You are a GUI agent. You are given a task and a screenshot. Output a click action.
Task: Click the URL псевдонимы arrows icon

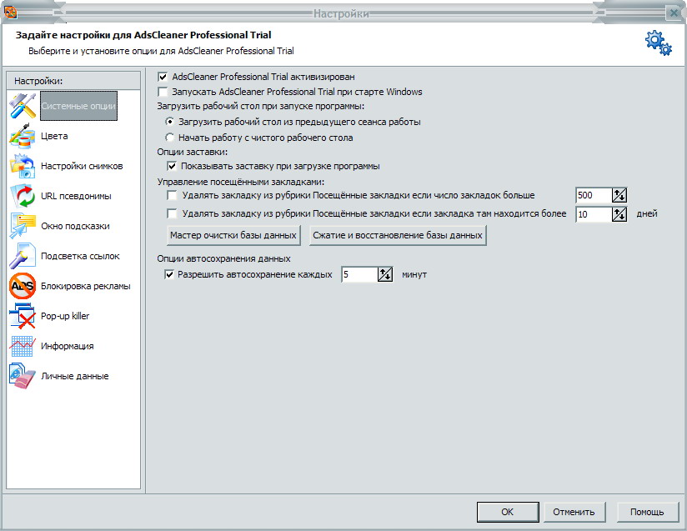23,196
